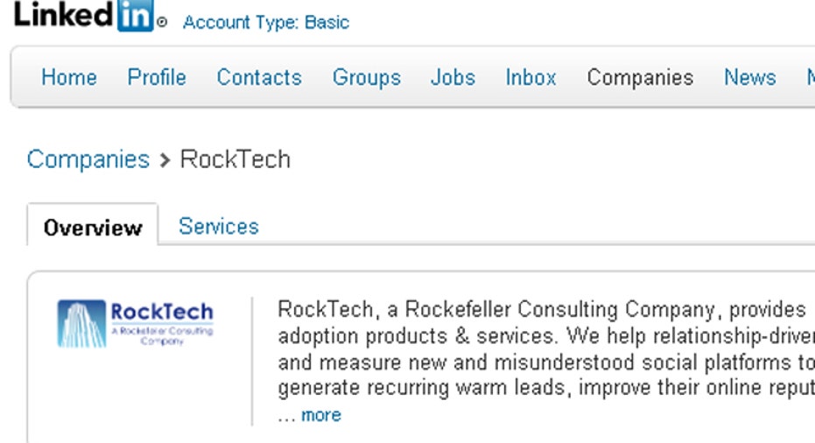Go to the Profile menu
The width and height of the screenshot is (815, 443).
[x=157, y=77]
